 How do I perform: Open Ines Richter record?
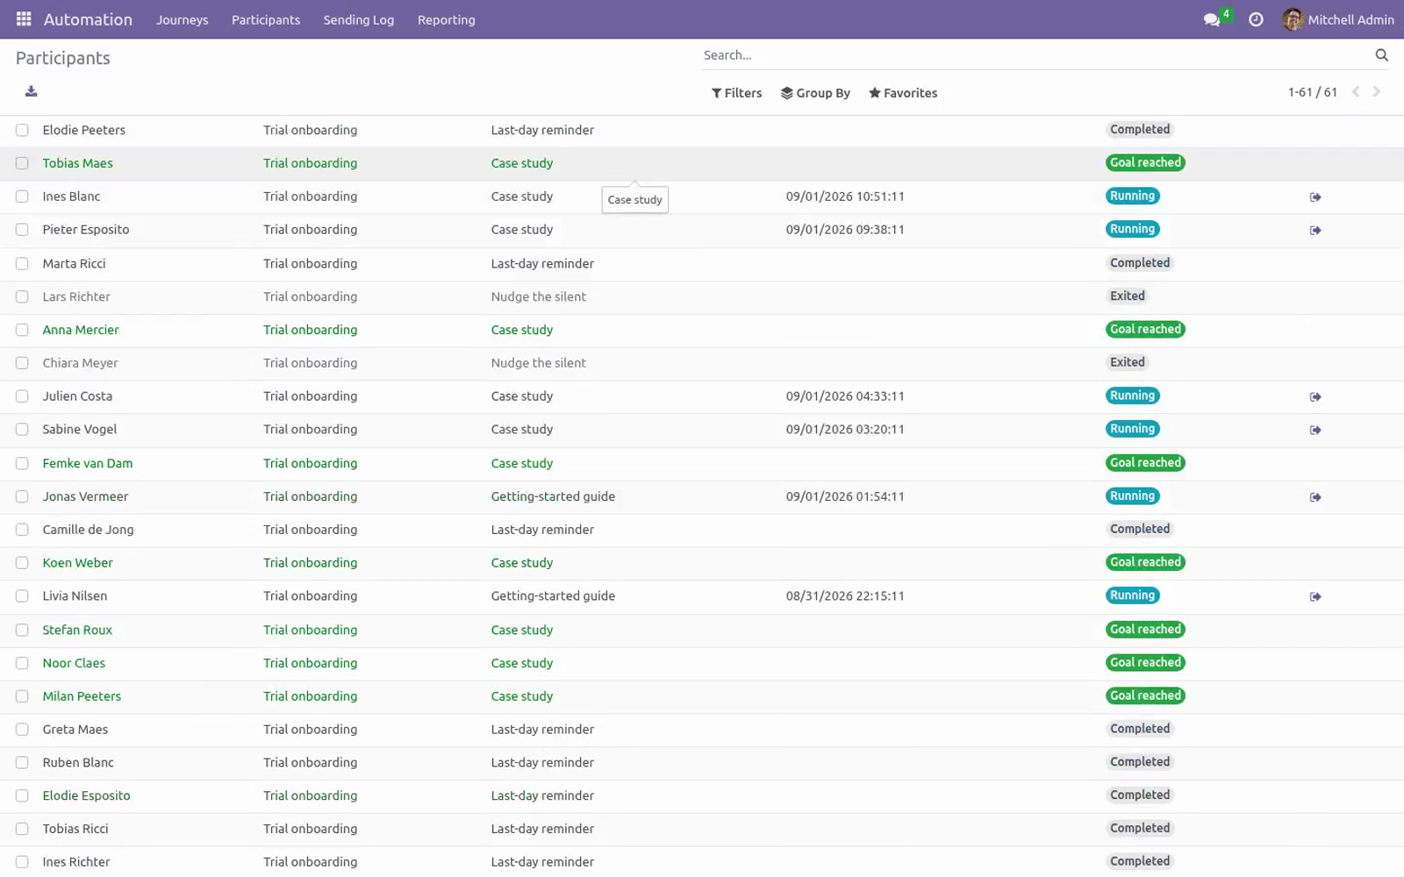tap(76, 863)
